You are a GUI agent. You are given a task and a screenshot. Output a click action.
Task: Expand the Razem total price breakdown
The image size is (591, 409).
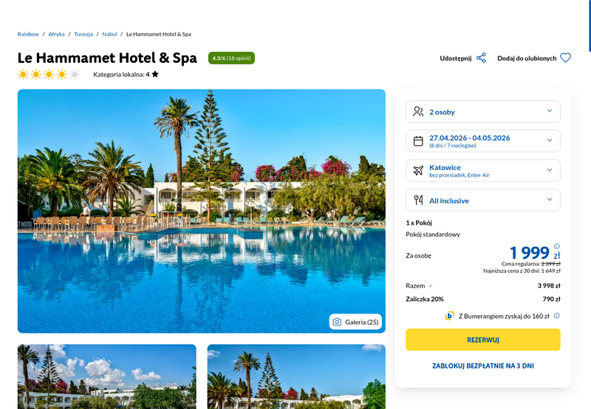point(419,285)
